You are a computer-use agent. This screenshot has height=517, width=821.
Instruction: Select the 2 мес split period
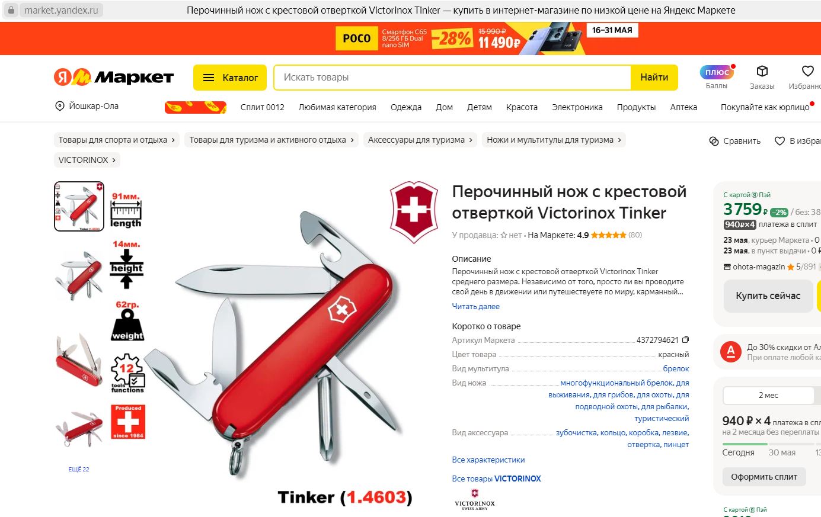pyautogui.click(x=768, y=395)
